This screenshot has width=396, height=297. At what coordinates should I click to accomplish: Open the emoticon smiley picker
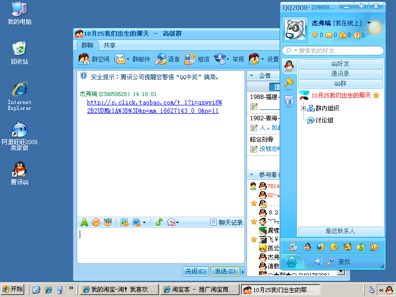coord(96,222)
